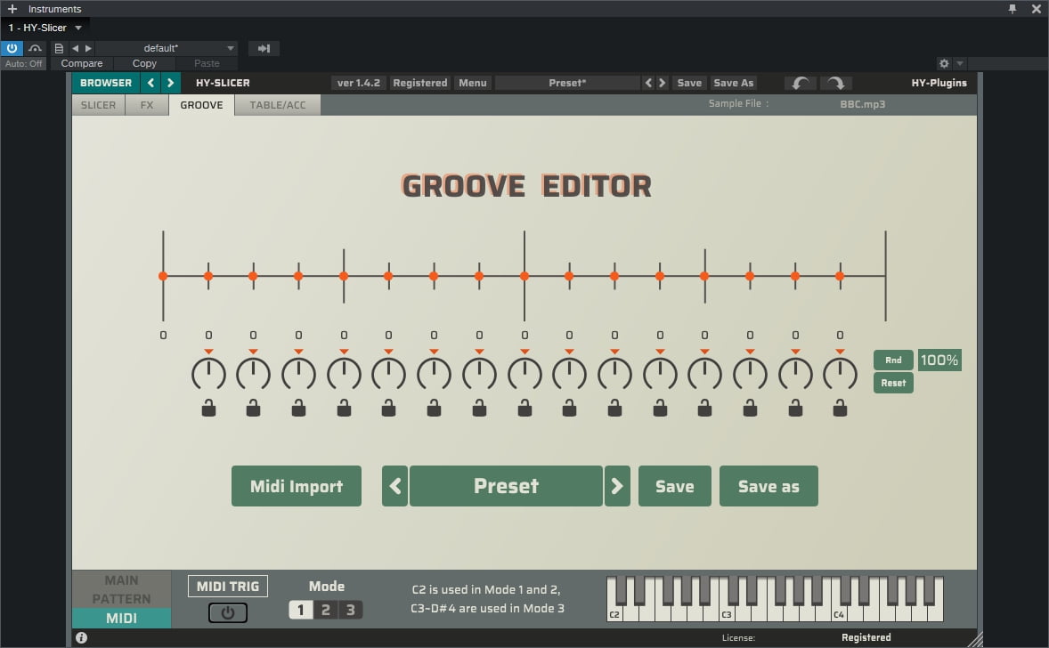Open the Menu in HY-SLICER header
The width and height of the screenshot is (1049, 648).
pos(472,82)
